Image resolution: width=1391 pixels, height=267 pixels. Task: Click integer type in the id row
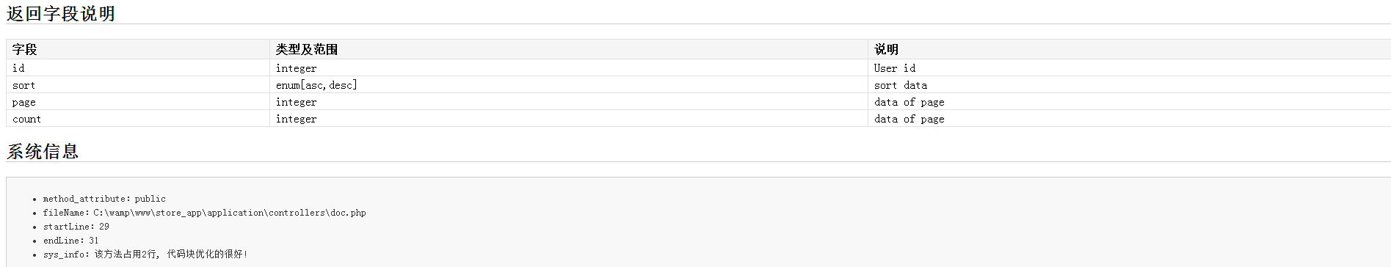[569, 68]
